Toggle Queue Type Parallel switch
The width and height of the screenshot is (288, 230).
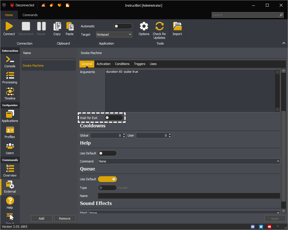tap(107, 188)
